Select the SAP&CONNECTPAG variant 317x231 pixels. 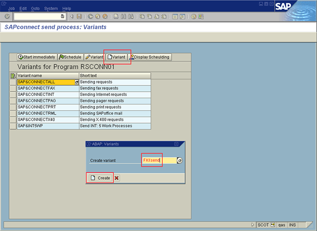coord(48,101)
